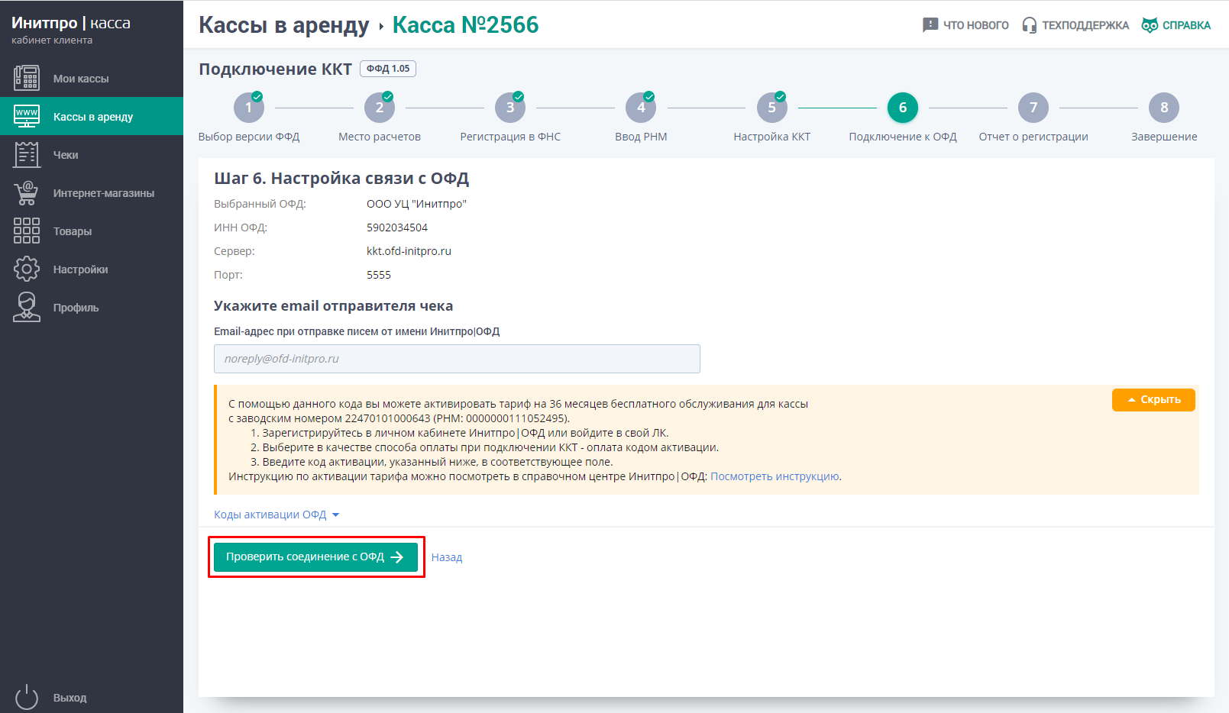
Task: Click server value kkt.ofd-initpro.ru
Action: [x=409, y=251]
